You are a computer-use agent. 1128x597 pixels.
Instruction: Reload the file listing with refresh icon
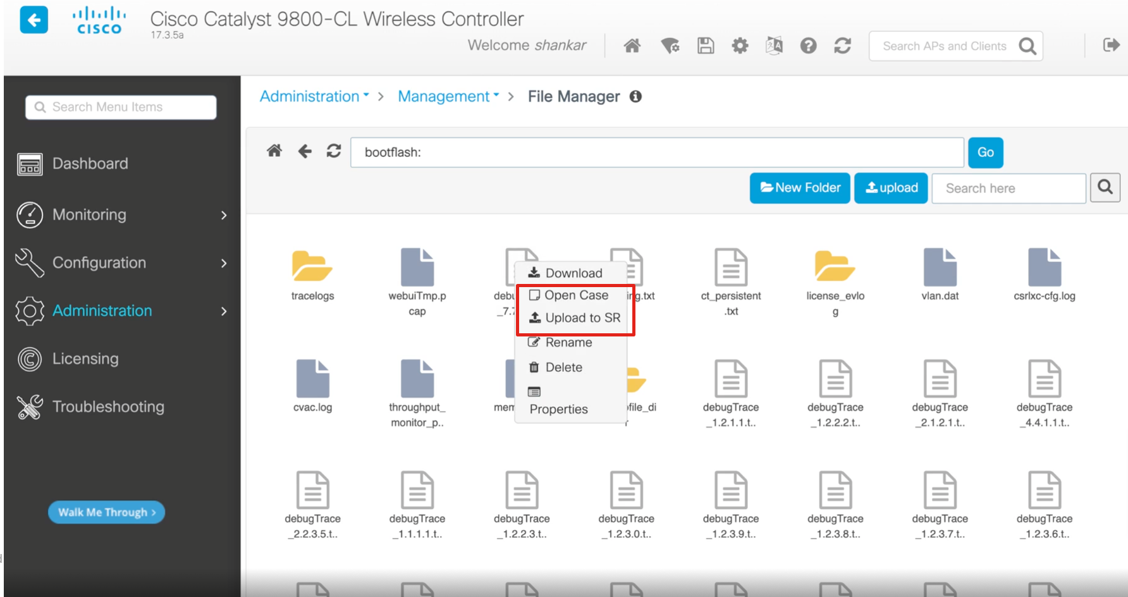pyautogui.click(x=334, y=151)
